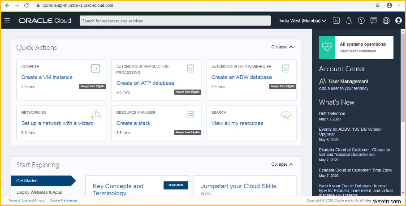Launch Cloud Shell from the header
This screenshot has height=206, width=406.
[337, 21]
